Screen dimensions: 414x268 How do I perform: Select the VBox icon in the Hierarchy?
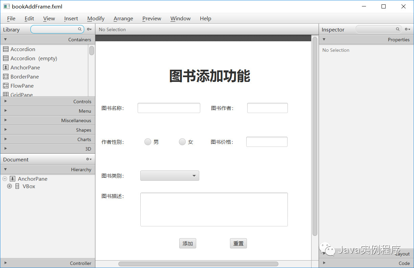click(17, 186)
